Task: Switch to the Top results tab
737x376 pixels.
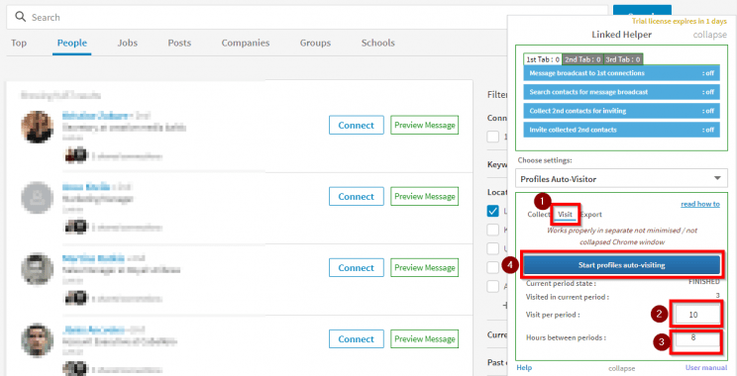Action: coord(19,43)
